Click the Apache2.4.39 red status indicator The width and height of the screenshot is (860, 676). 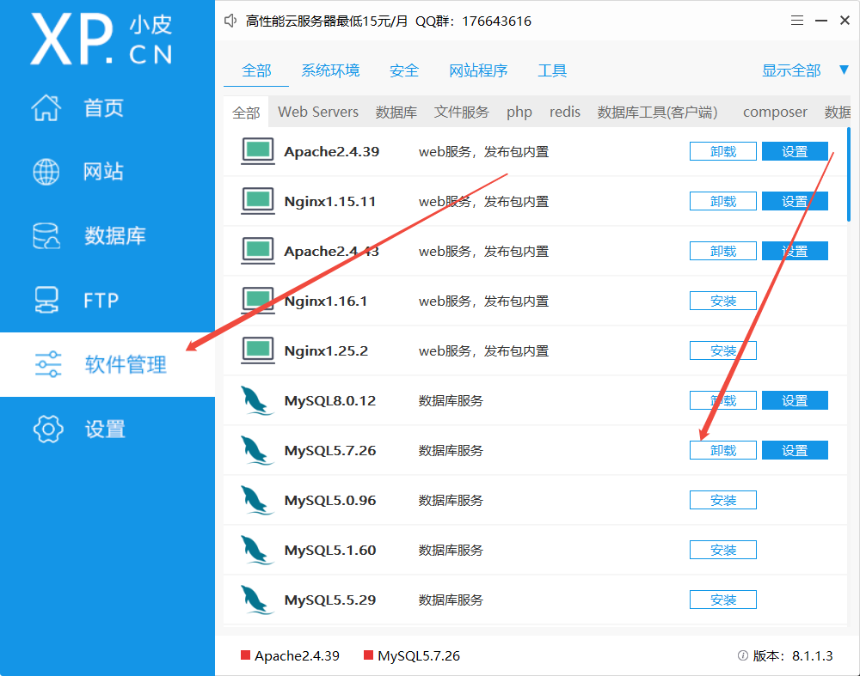point(245,656)
